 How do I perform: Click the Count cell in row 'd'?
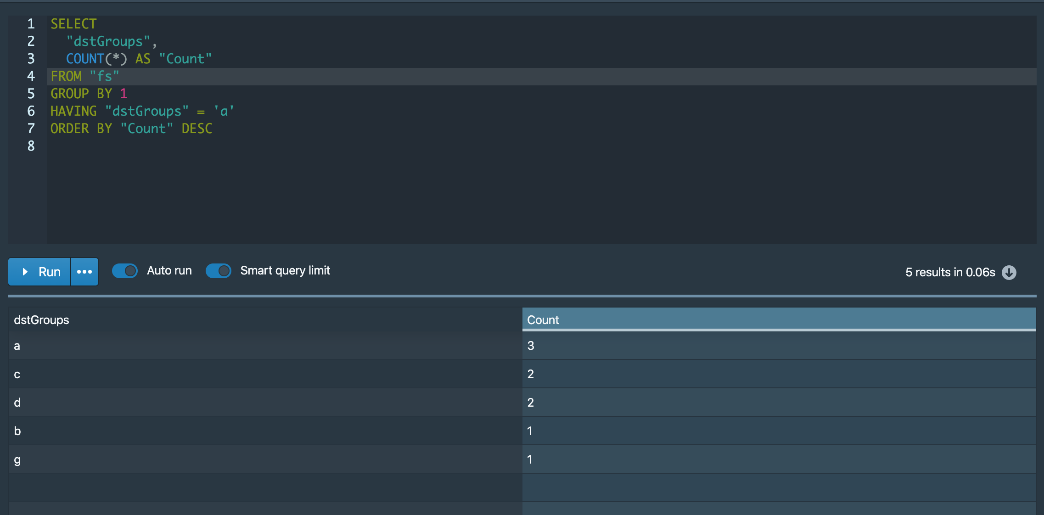coord(531,403)
